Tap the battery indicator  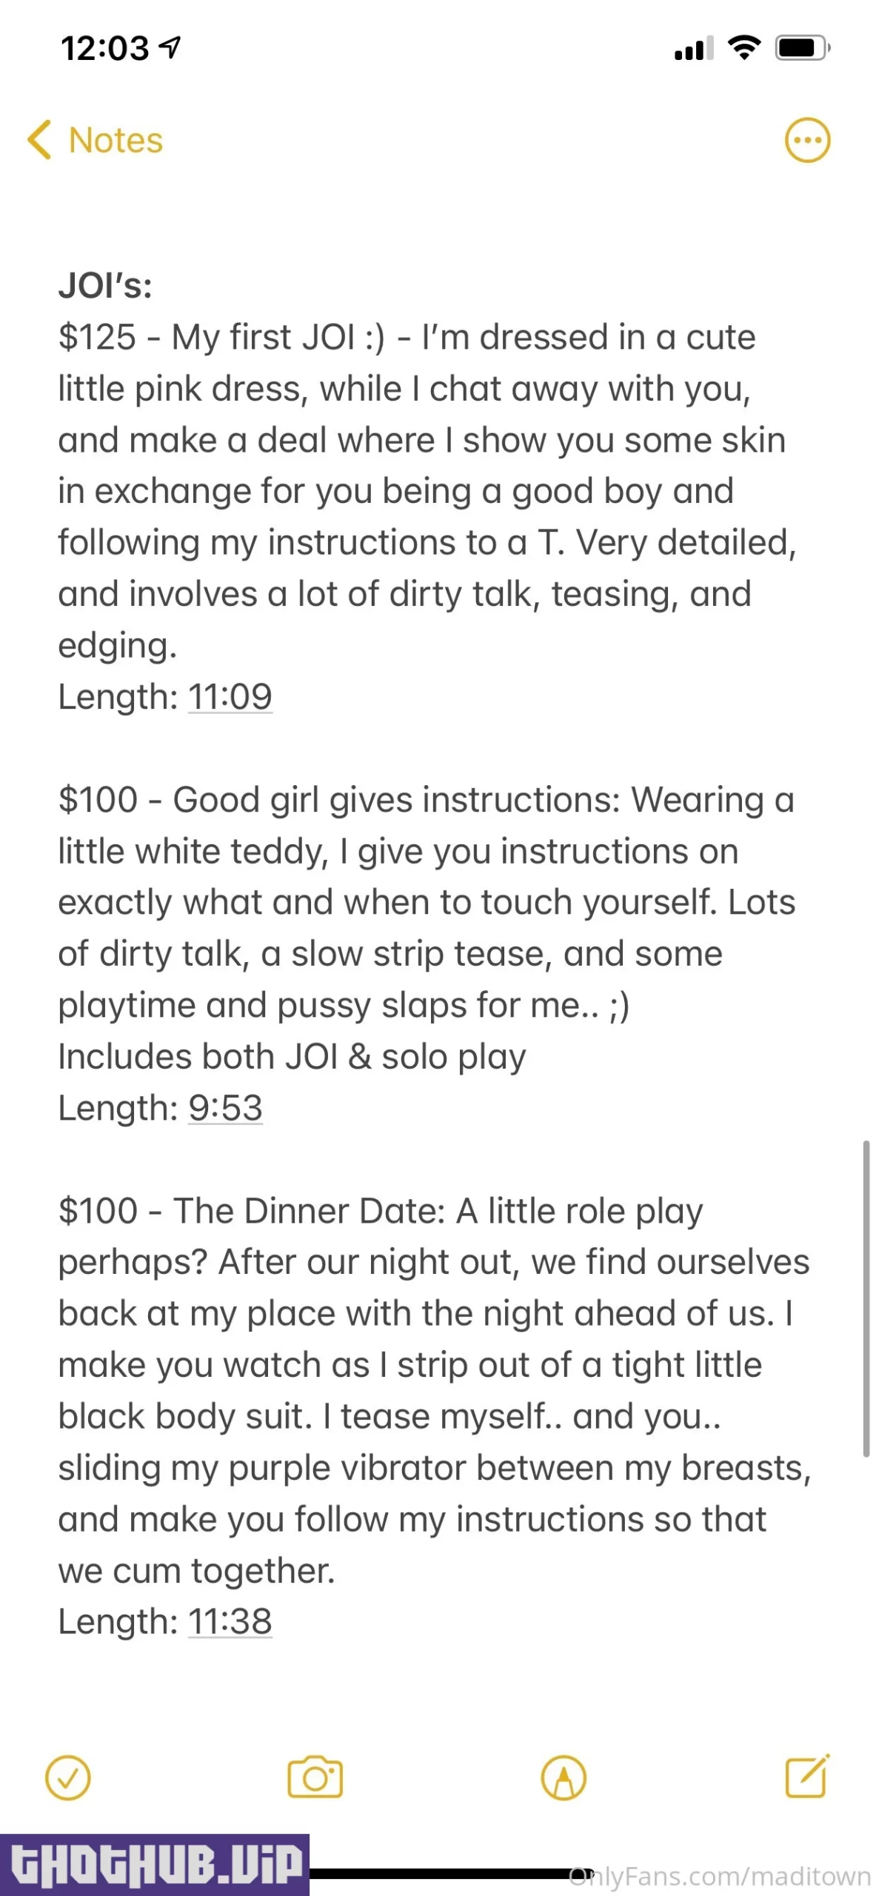point(802,48)
